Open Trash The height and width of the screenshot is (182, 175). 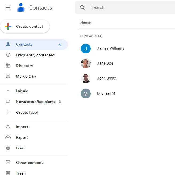pyautogui.click(x=34, y=173)
